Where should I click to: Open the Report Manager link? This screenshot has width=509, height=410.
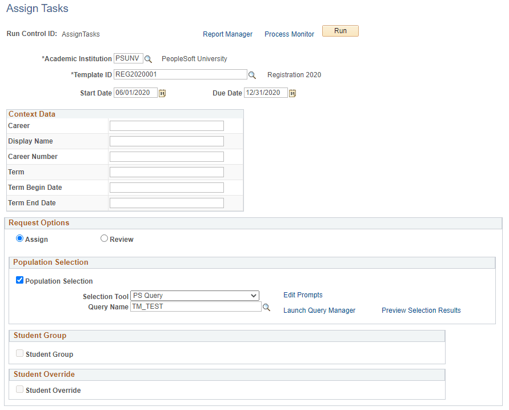[227, 34]
